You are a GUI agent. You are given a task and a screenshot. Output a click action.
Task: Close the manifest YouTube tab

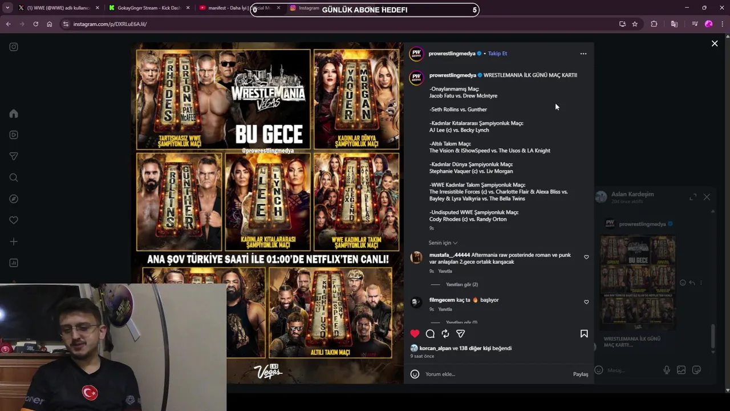(x=278, y=8)
